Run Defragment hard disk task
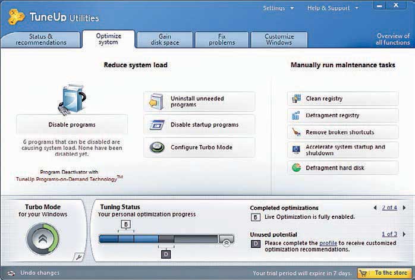The image size is (415, 280). (x=342, y=168)
